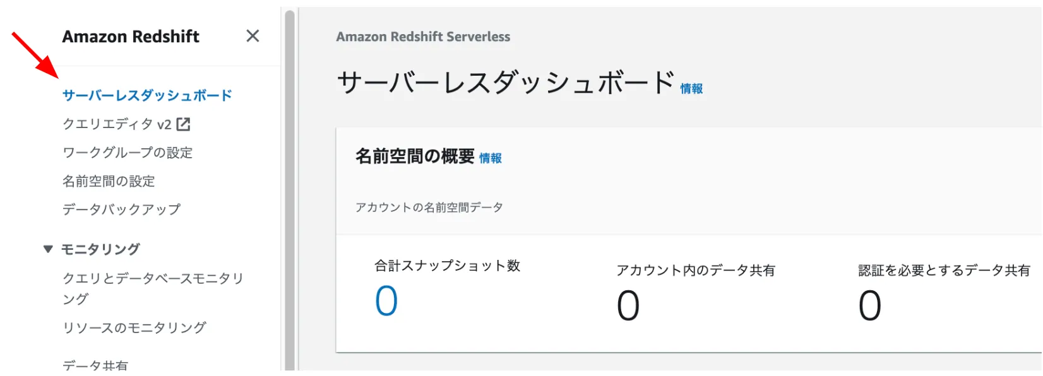Click Amazon Redshift Serverless breadcrumb text
This screenshot has height=376, width=1043.
tap(423, 37)
